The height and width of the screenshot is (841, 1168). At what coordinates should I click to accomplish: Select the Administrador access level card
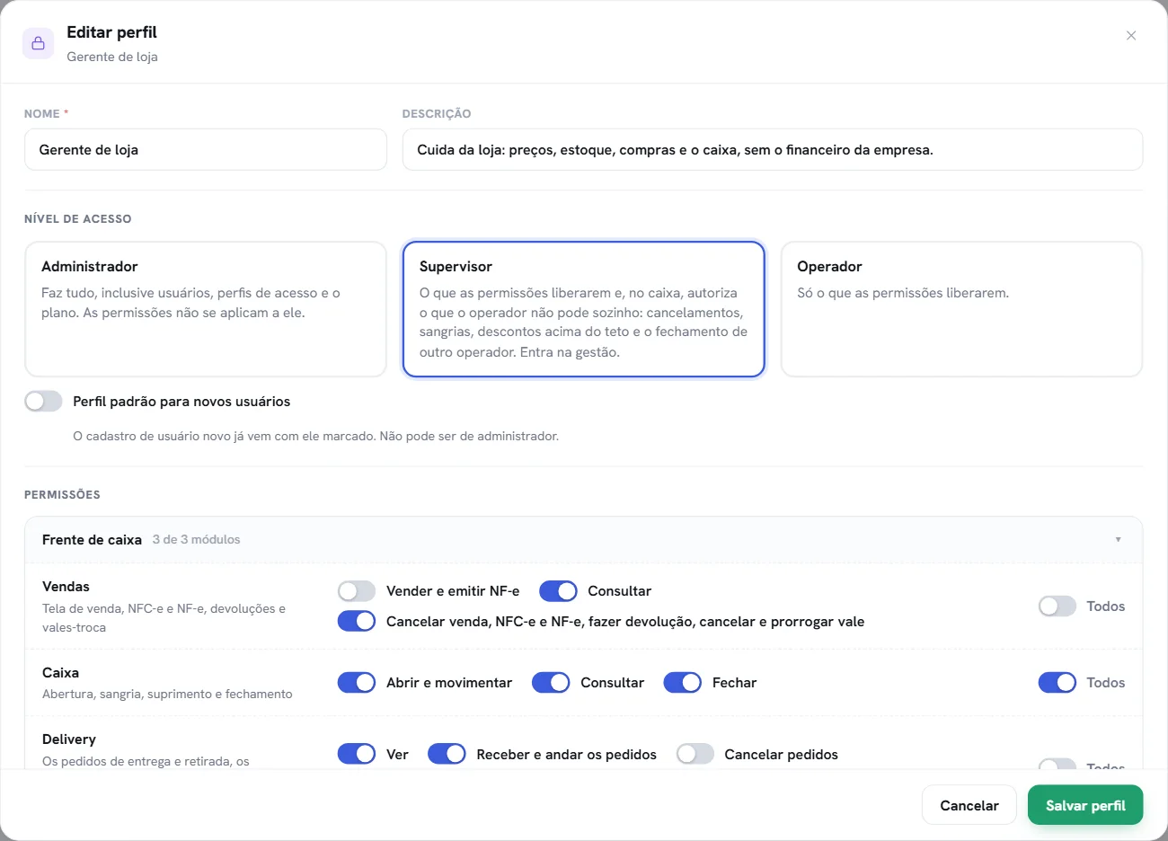point(206,309)
